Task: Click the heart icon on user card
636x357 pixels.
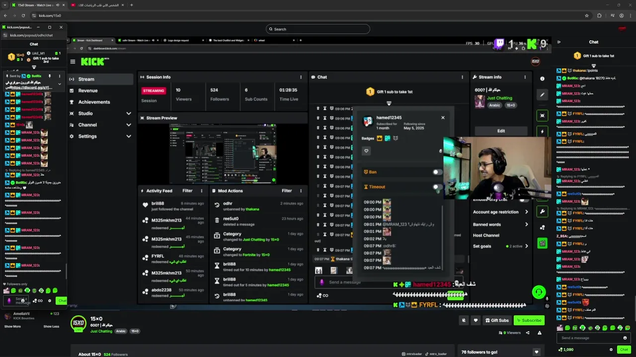Action: point(366,151)
